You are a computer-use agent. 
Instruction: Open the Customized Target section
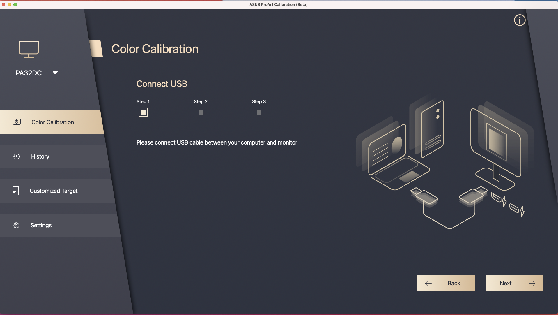coord(57,191)
